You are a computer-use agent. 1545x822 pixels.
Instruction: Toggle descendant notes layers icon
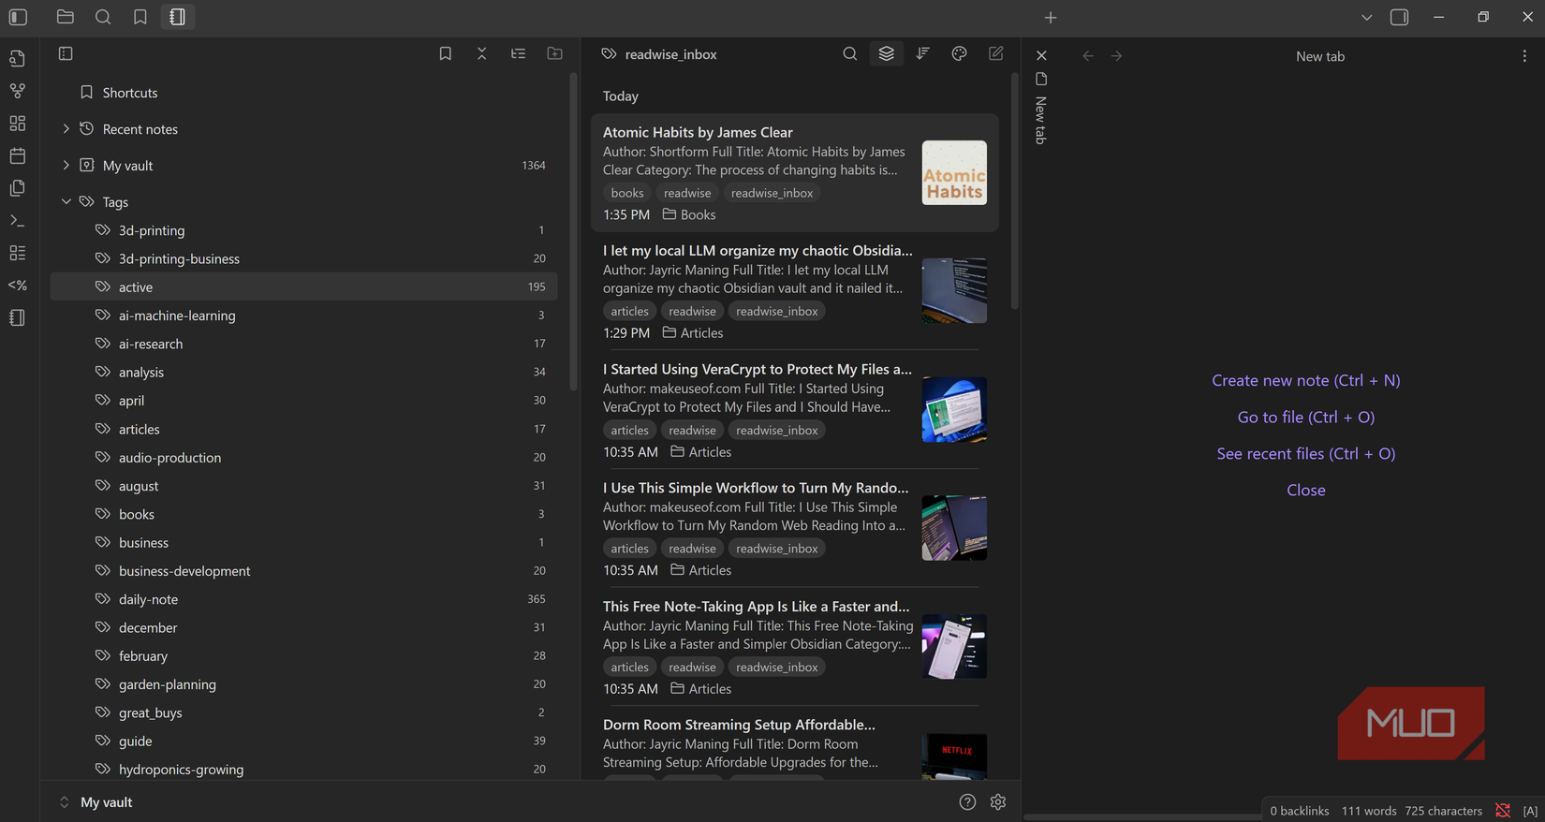pos(887,54)
